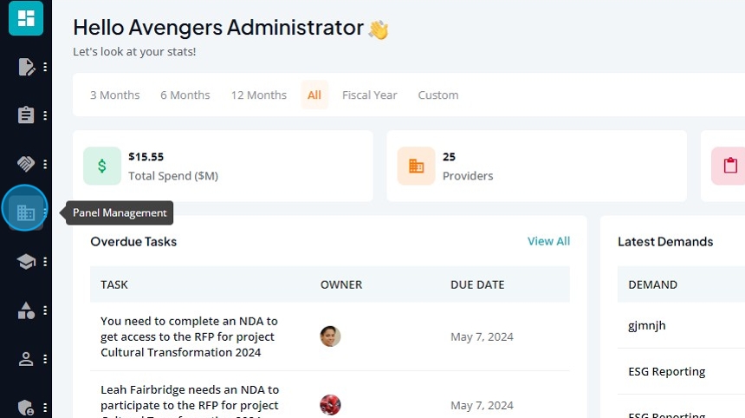Expand three-dot menu beside graduation cap

45,262
